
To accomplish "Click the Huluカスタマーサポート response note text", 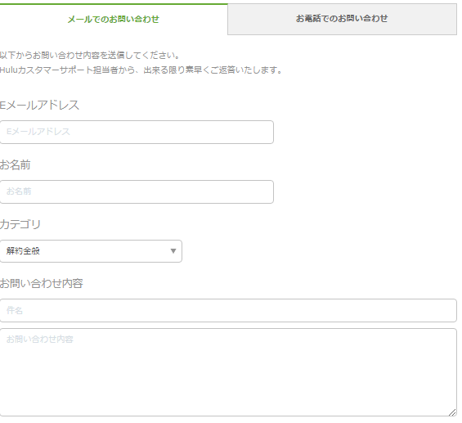I will 141,70.
